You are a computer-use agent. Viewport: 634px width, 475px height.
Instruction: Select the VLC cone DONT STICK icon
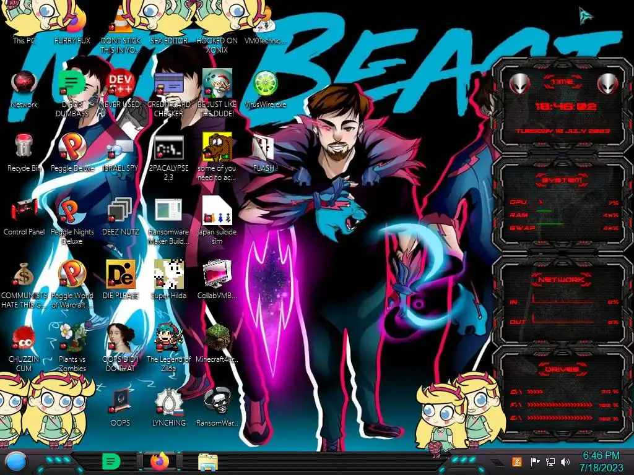pyautogui.click(x=120, y=28)
